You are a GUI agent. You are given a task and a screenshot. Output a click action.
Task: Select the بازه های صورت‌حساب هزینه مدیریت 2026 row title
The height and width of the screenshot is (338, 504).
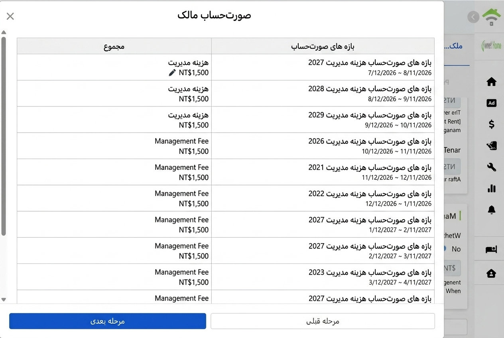pos(370,141)
